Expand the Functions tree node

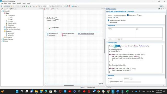click(x=5, y=21)
